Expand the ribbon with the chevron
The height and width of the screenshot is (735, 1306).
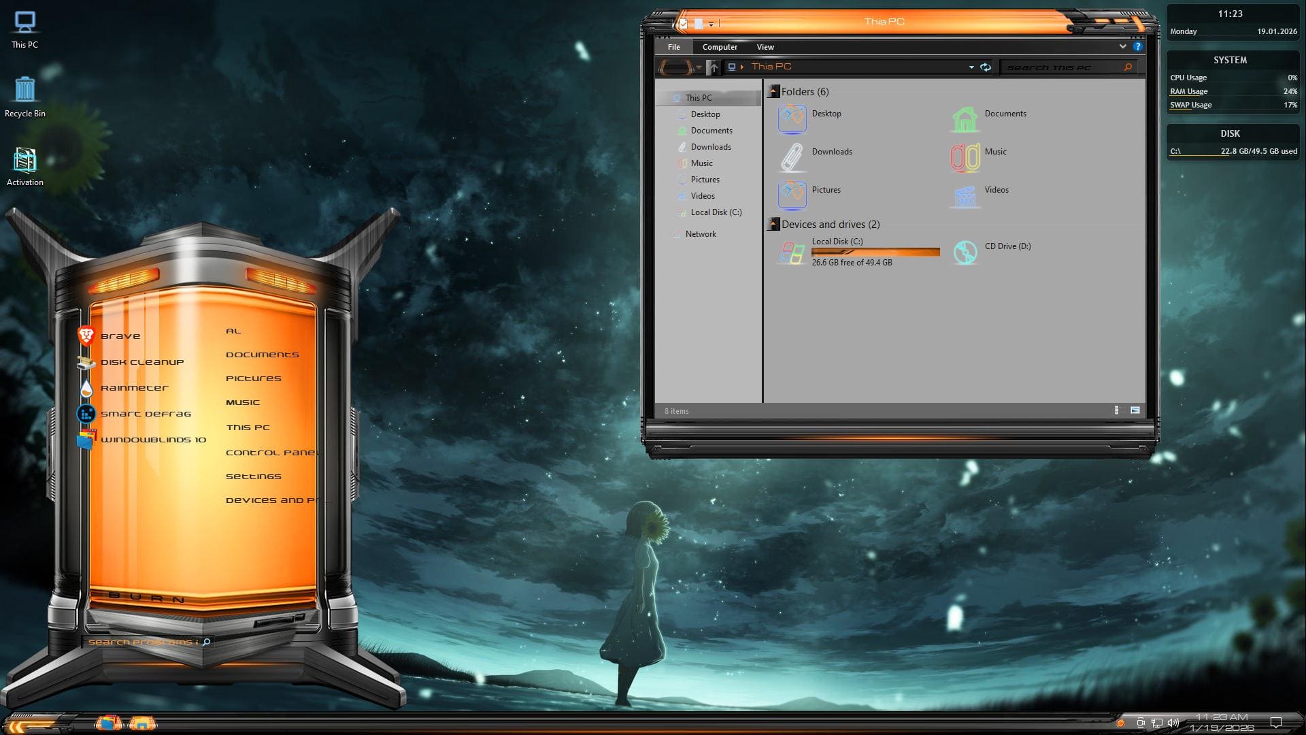point(1122,46)
